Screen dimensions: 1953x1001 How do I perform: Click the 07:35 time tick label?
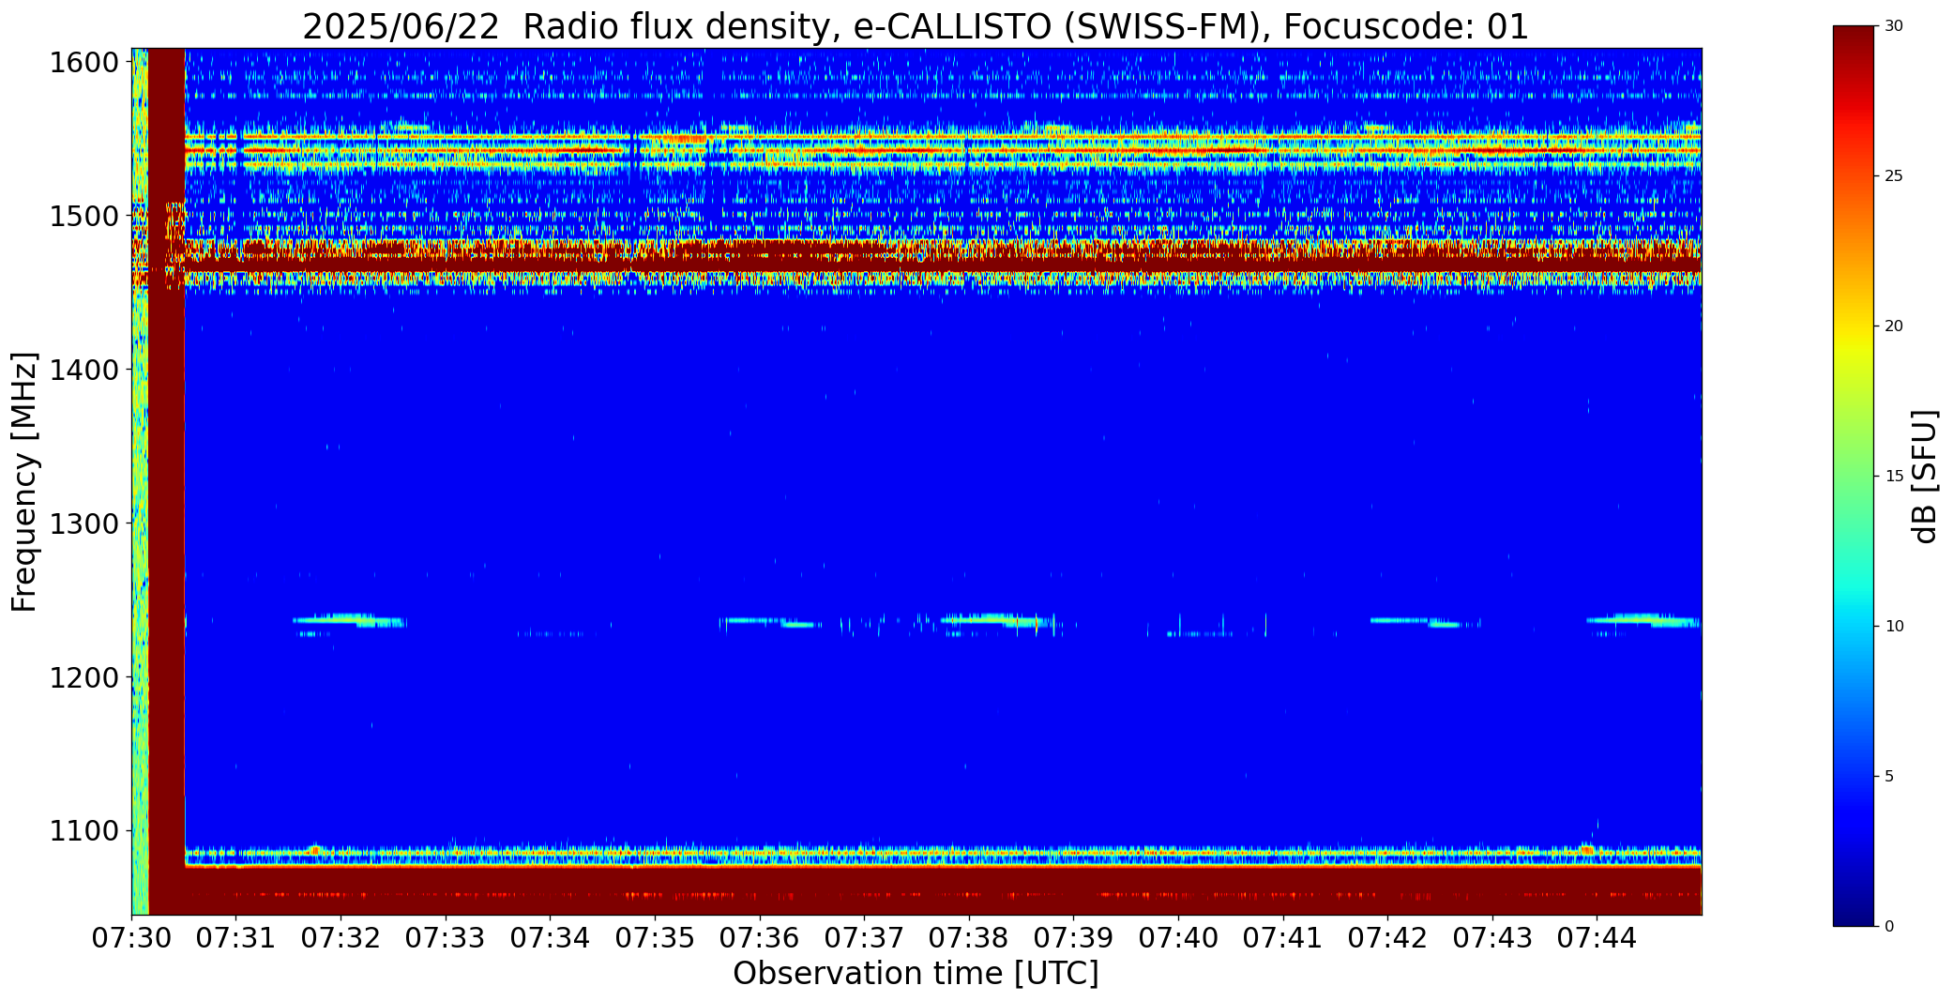click(x=655, y=938)
